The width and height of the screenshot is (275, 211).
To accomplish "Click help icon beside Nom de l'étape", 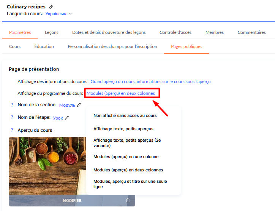I will pyautogui.click(x=12, y=117).
